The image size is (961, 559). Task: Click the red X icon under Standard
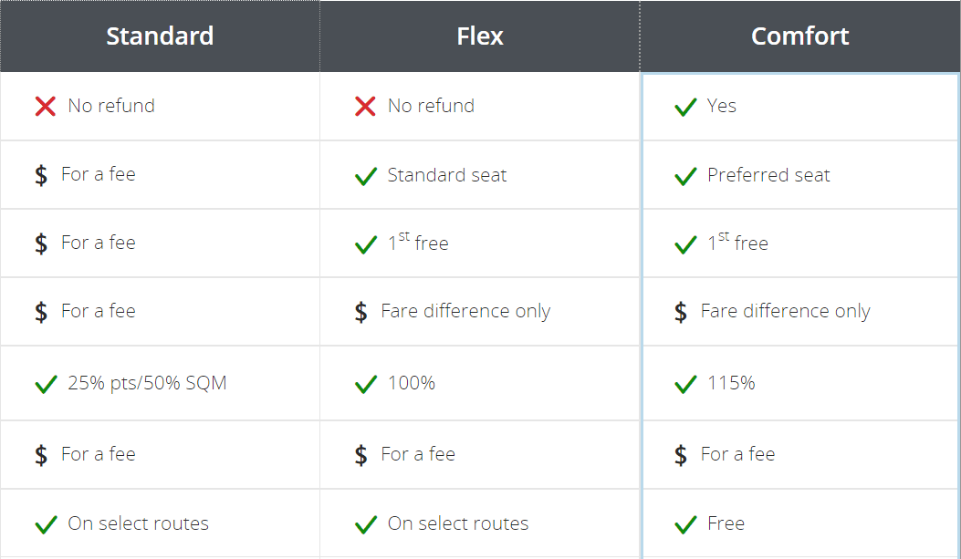point(46,107)
